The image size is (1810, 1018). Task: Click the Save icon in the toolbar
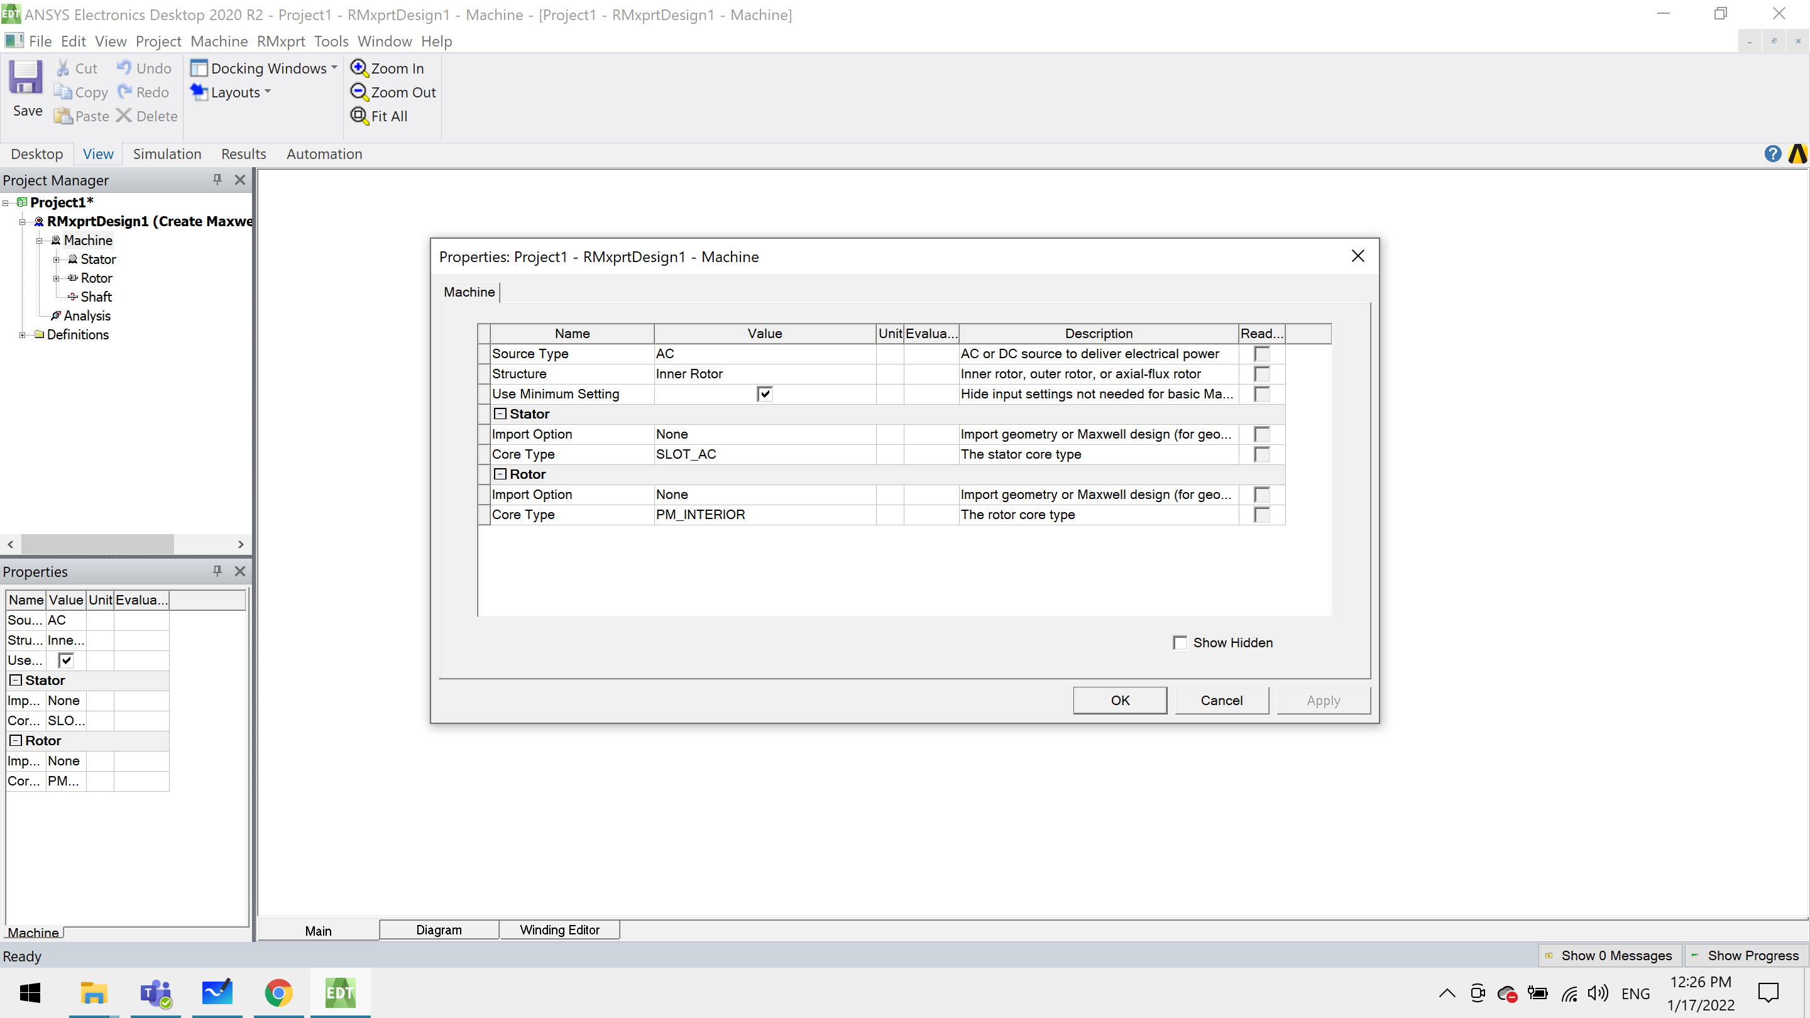point(26,77)
